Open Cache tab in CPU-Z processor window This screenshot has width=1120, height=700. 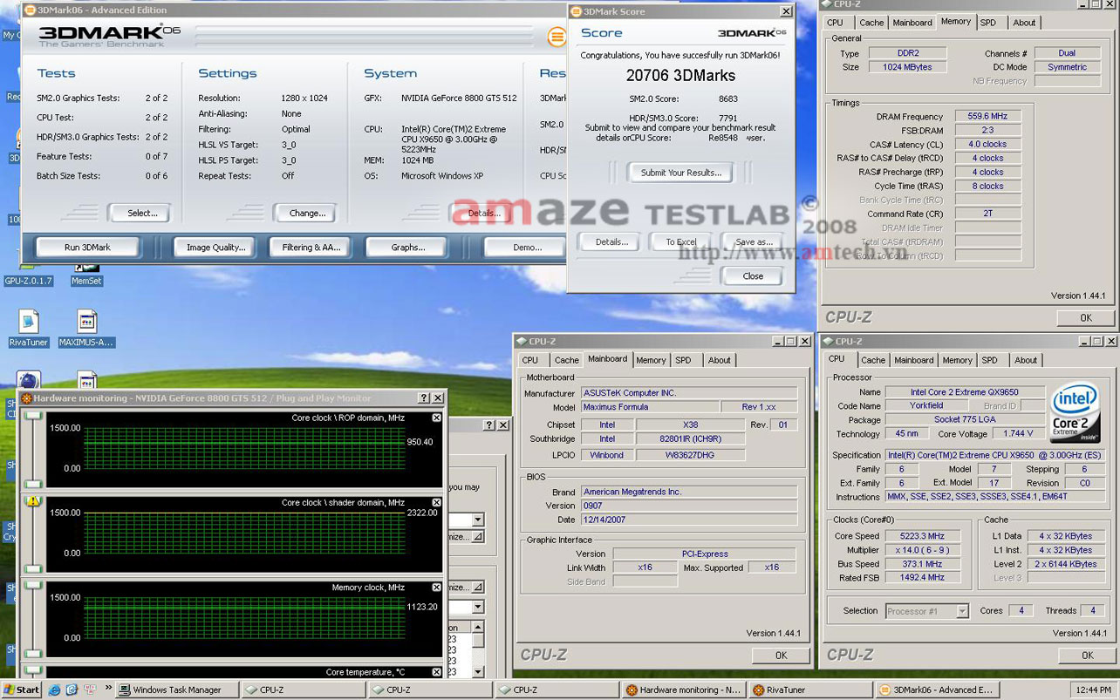tap(873, 360)
